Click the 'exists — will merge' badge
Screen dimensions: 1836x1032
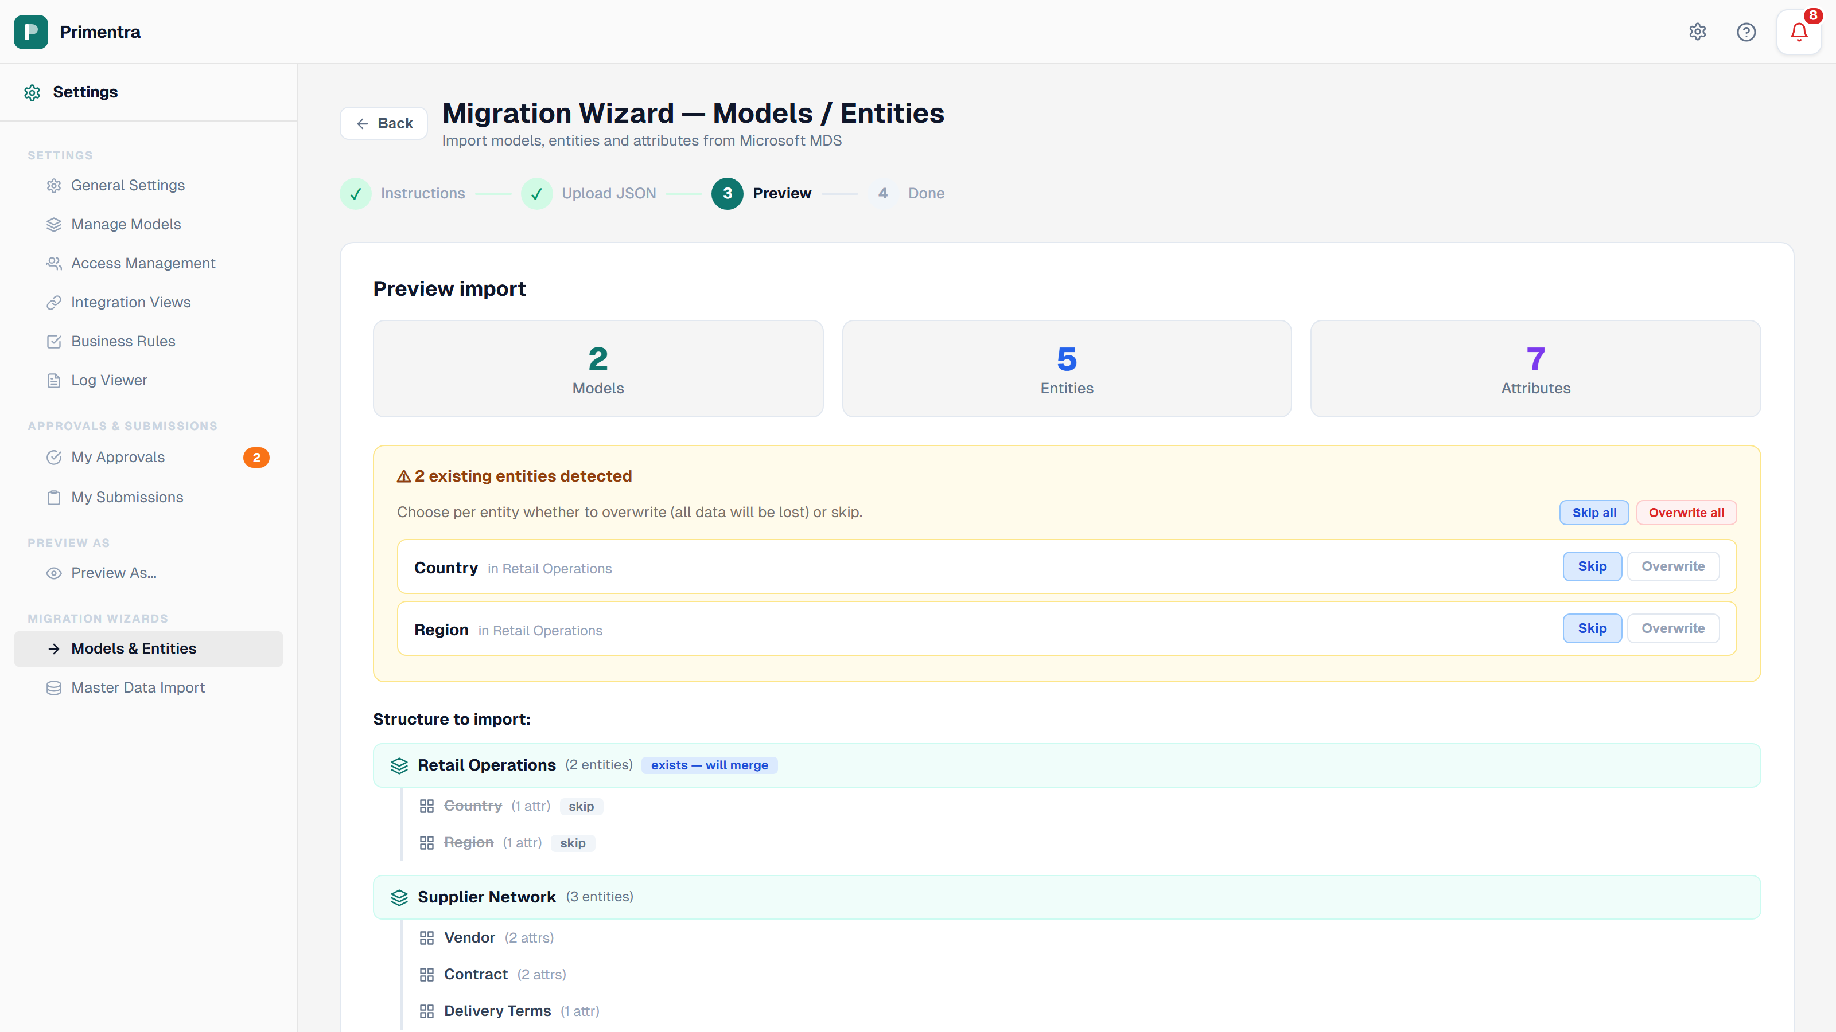709,765
